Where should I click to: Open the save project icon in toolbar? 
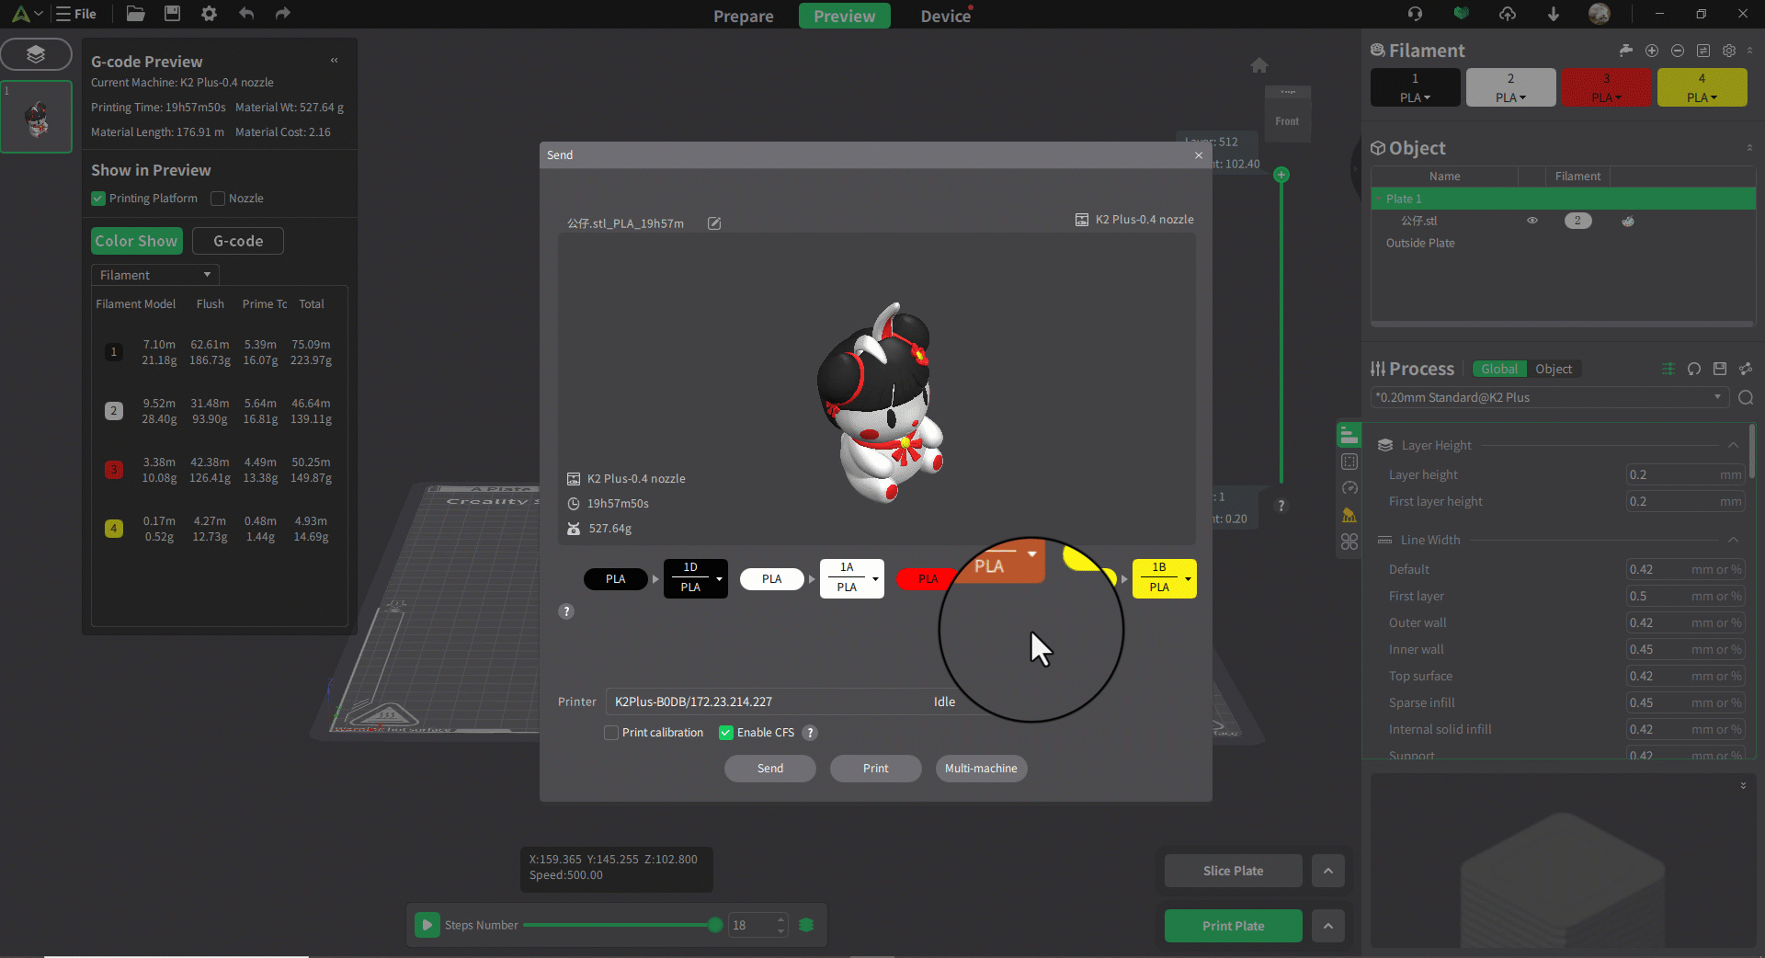(172, 14)
